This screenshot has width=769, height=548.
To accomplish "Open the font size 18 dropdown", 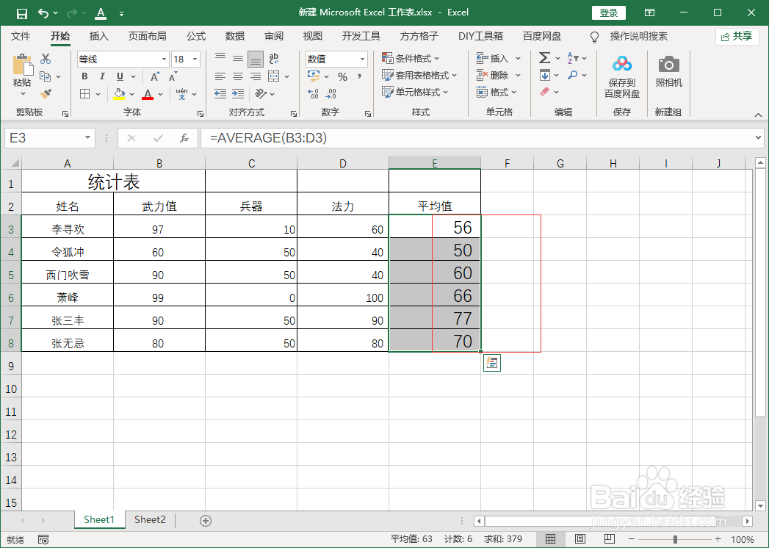I will (195, 60).
